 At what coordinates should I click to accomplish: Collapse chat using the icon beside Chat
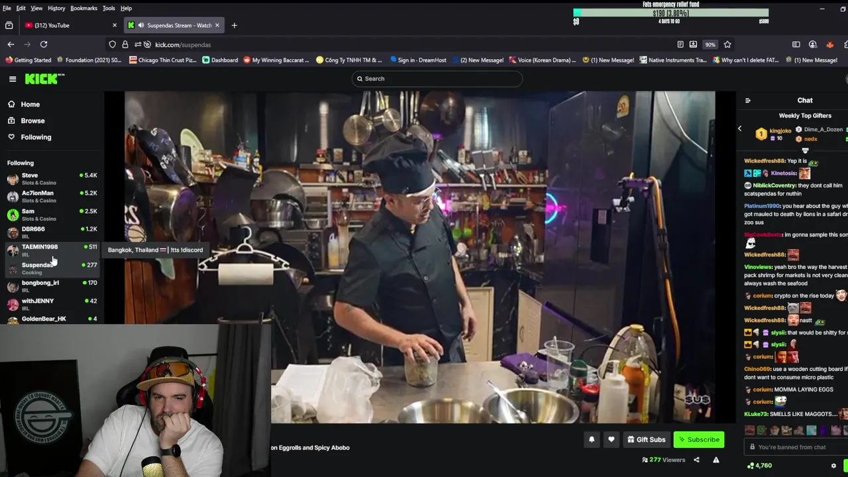pyautogui.click(x=748, y=101)
